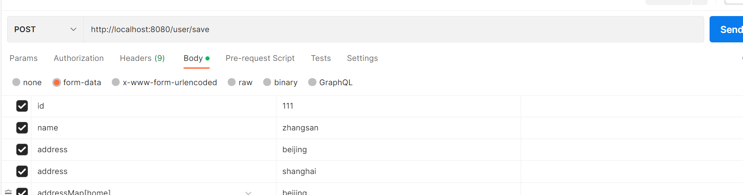The image size is (743, 195).
Task: Choose x-www-form-urlencoded body type
Action: (116, 82)
